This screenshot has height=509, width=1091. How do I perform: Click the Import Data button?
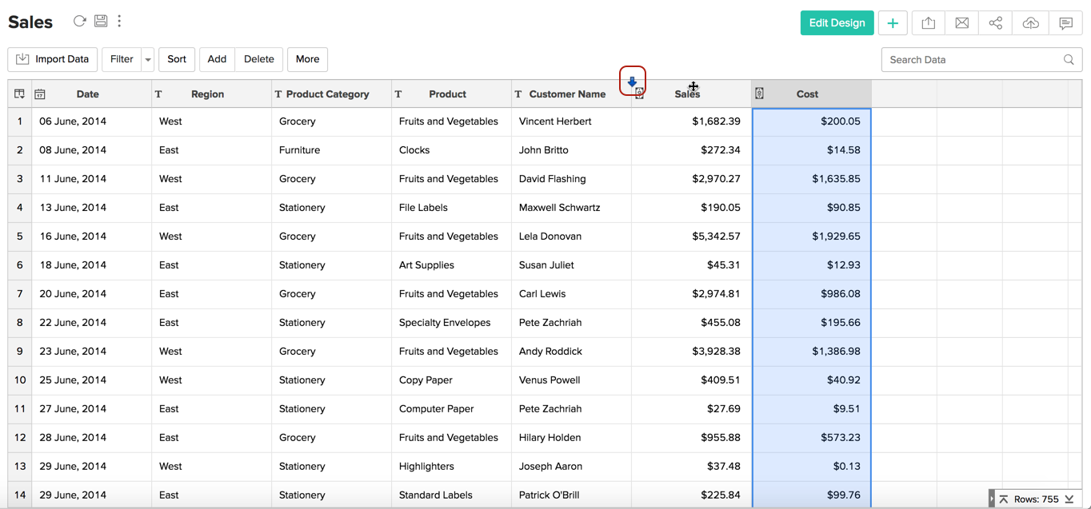53,59
